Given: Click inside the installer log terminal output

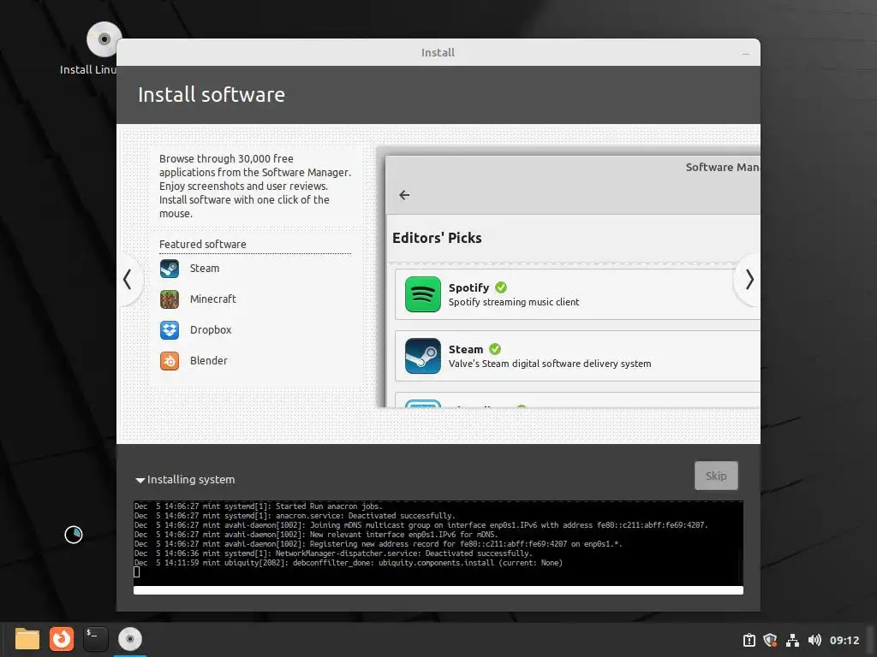Looking at the screenshot, I should [438, 543].
